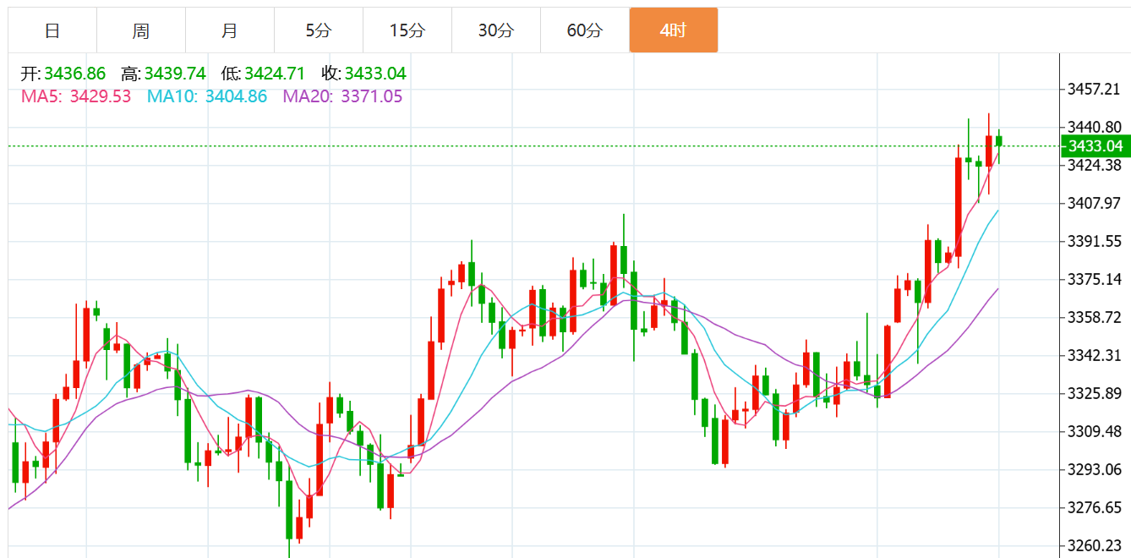Click the open price 开:3436.86
Image resolution: width=1131 pixels, height=558 pixels.
point(63,74)
